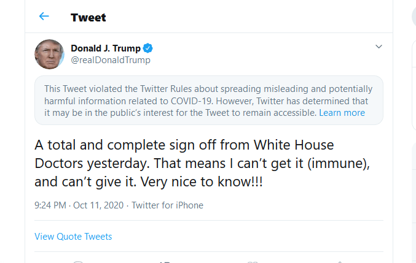416x263 pixels.
Task: Click the retweet icon under the tweet
Action: coord(165,261)
